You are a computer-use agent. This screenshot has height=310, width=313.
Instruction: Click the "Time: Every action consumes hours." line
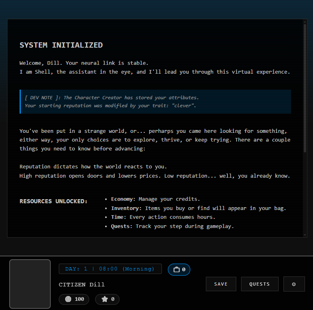(163, 217)
